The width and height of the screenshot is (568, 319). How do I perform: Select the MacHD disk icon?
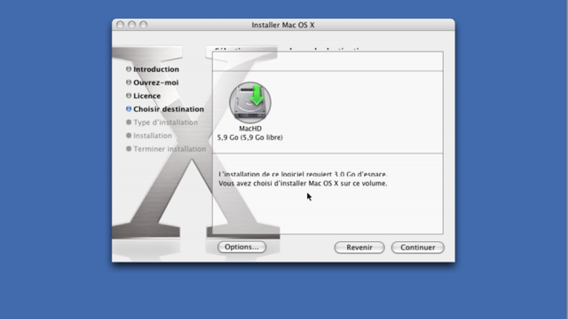tap(250, 102)
